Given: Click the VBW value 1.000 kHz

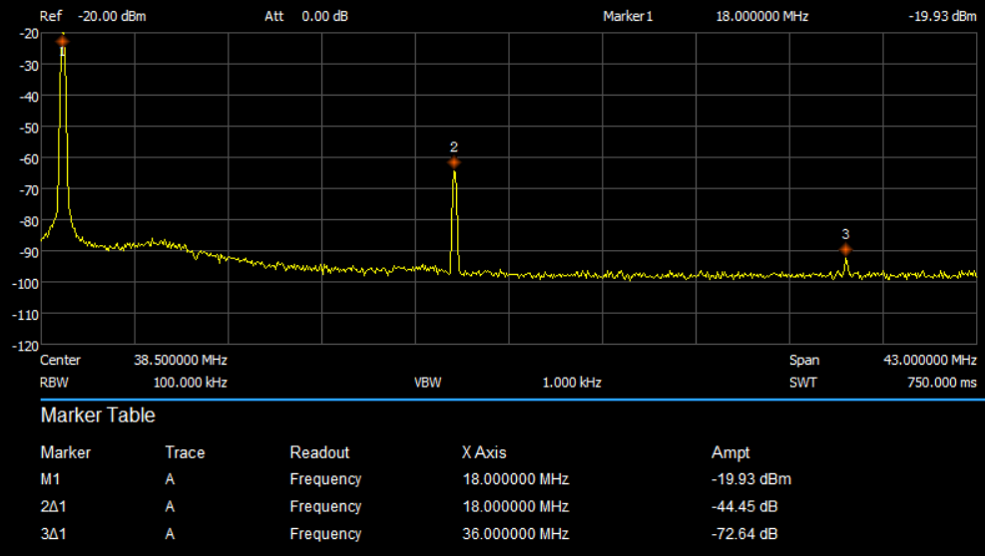Looking at the screenshot, I should pos(572,383).
